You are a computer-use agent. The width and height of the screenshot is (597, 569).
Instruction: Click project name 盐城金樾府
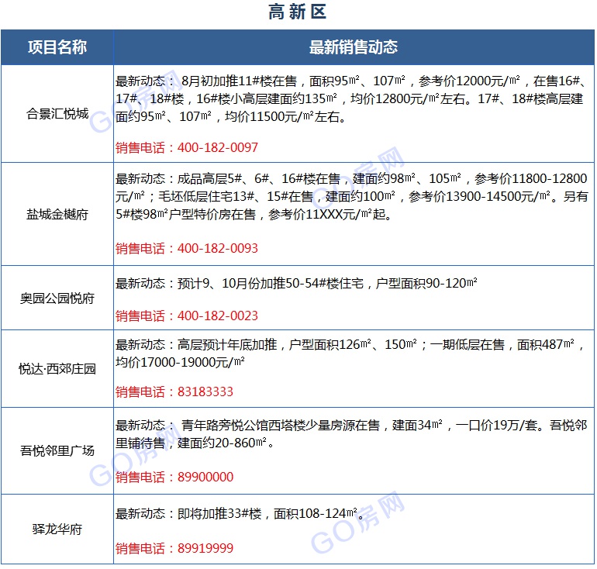[x=57, y=214]
